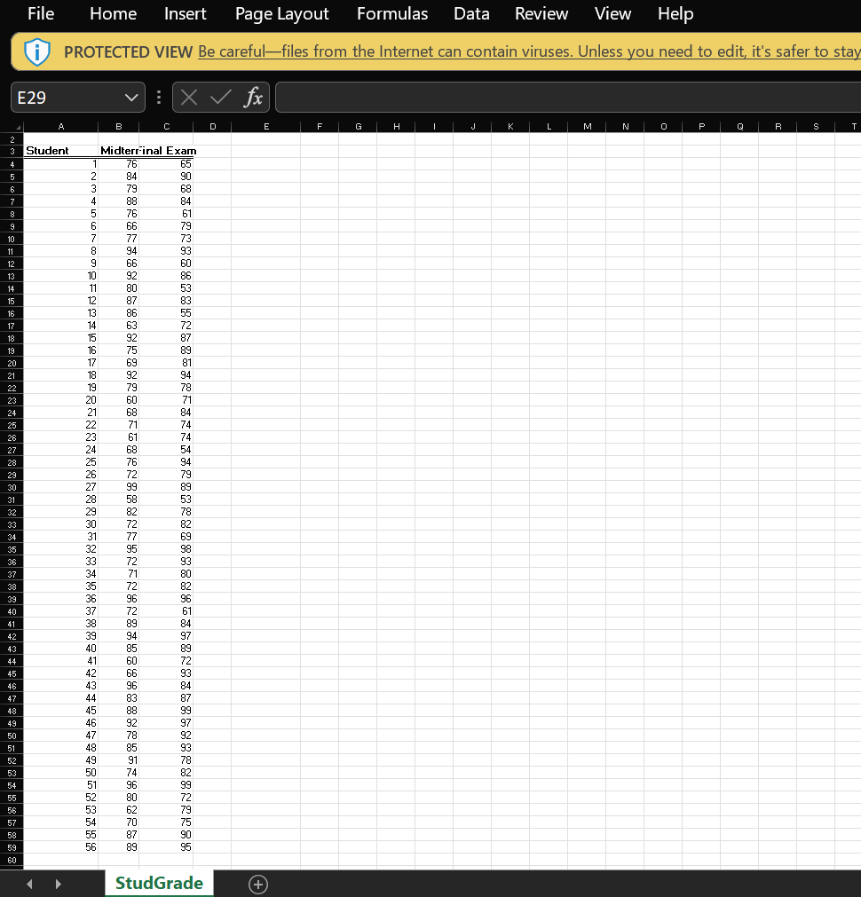The image size is (861, 897).
Task: Add a new worksheet with the plus icon
Action: (x=257, y=884)
